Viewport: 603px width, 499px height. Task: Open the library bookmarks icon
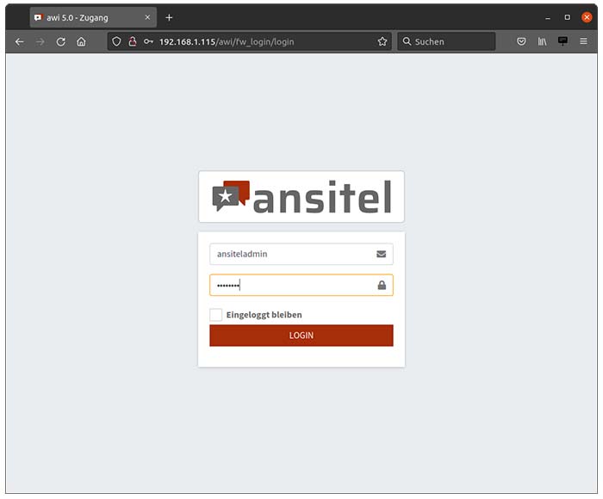pos(542,41)
